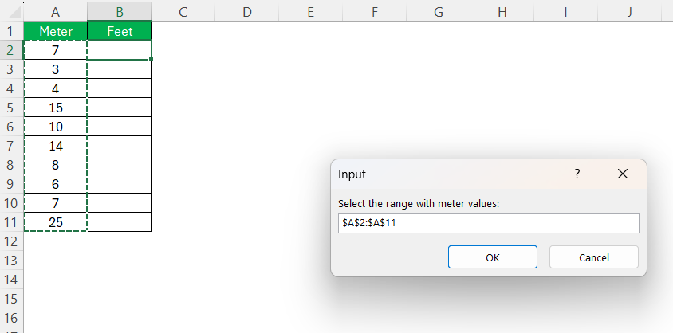Image resolution: width=673 pixels, height=333 pixels.
Task: Click empty Feet cell B3
Action: point(120,69)
